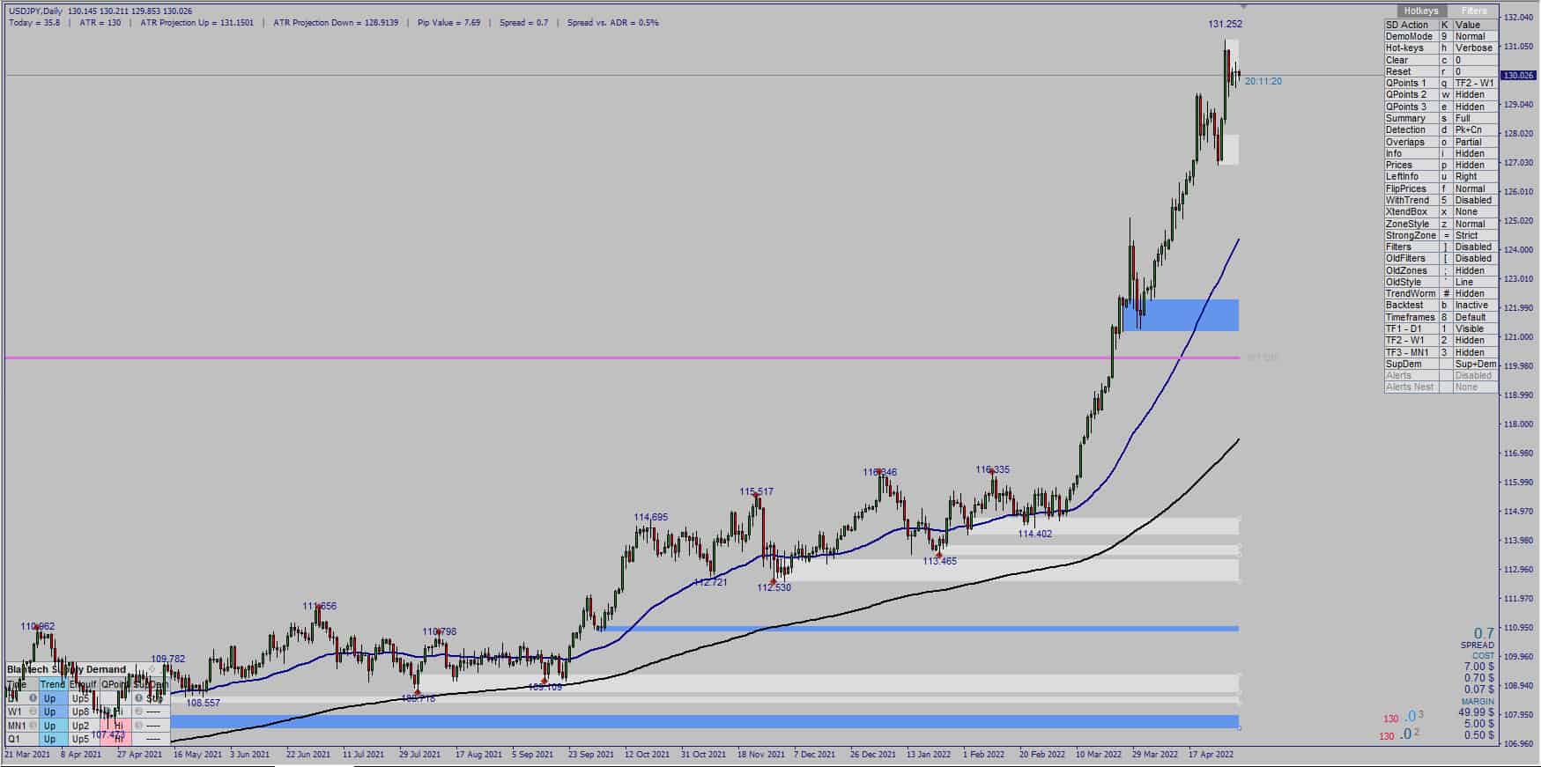Click the DemoMode 'Normal' value
1541x767 pixels.
[1475, 37]
